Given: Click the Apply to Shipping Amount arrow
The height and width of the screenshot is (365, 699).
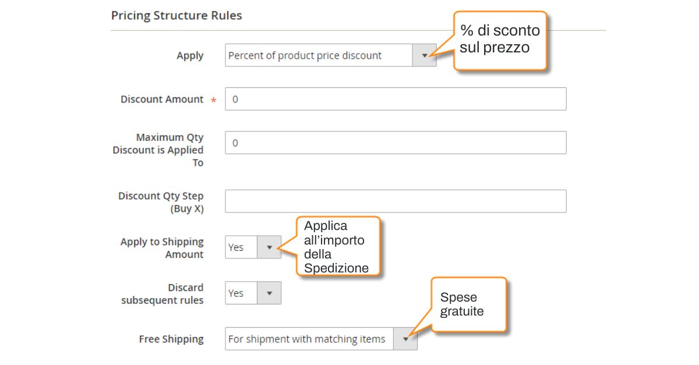Looking at the screenshot, I should tap(269, 247).
